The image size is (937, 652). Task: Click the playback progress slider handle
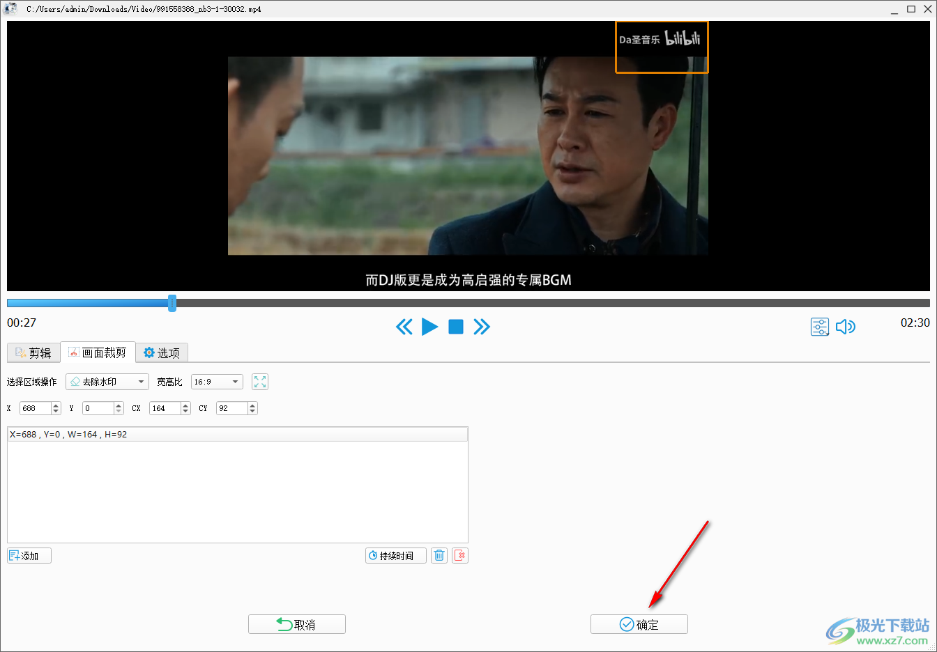click(x=172, y=303)
